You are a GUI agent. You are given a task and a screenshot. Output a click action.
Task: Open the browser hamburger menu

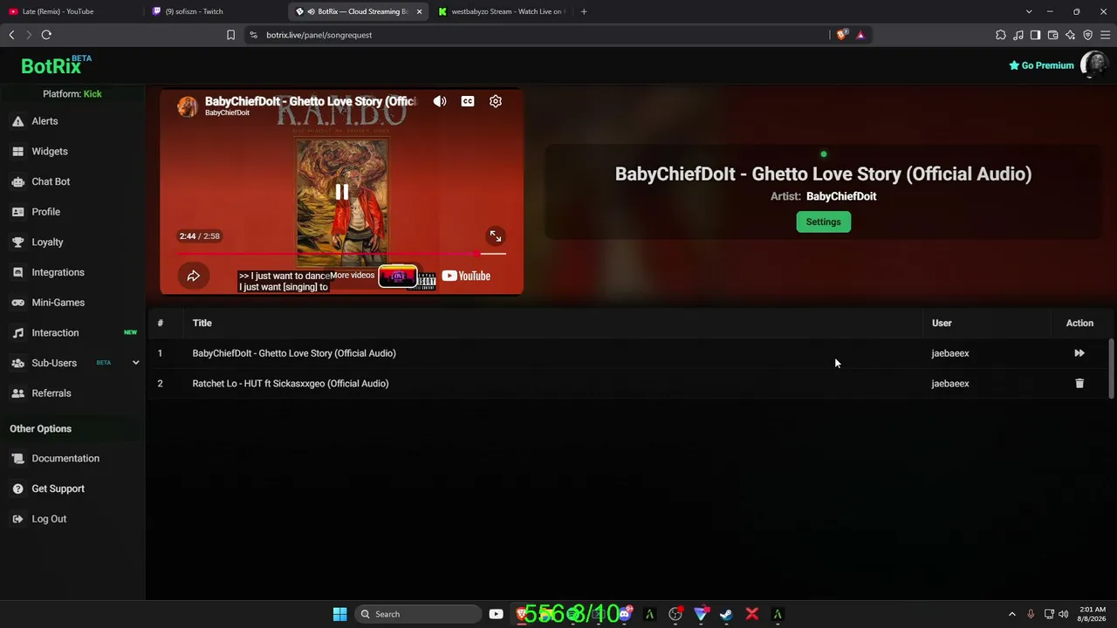coord(1105,35)
